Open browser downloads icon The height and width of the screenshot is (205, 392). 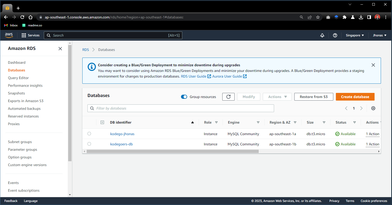pyautogui.click(x=361, y=17)
